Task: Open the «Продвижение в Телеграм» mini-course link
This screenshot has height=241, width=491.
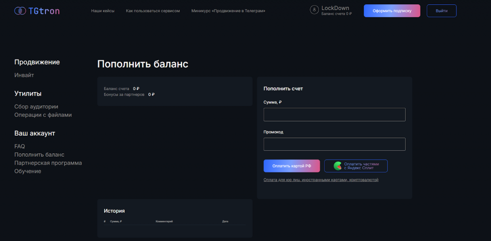Action: pyautogui.click(x=228, y=11)
